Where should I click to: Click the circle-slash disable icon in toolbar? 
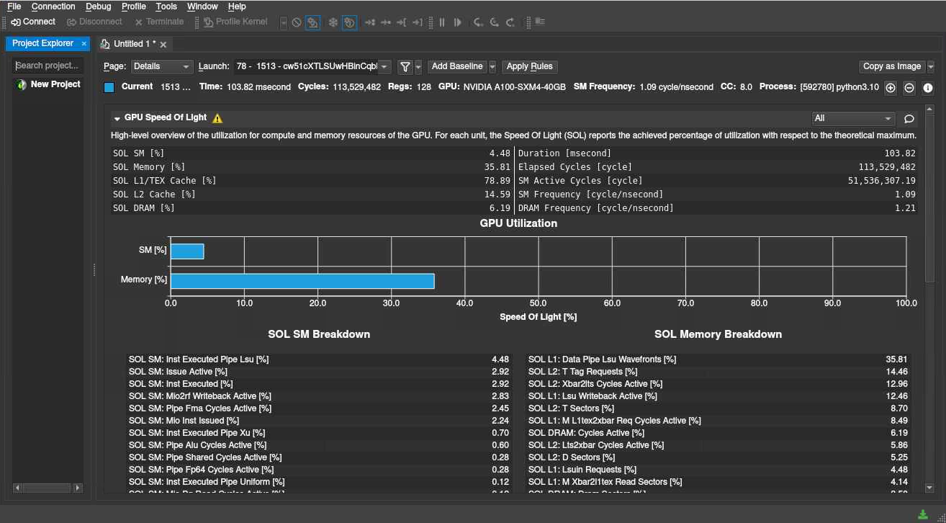[x=297, y=22]
